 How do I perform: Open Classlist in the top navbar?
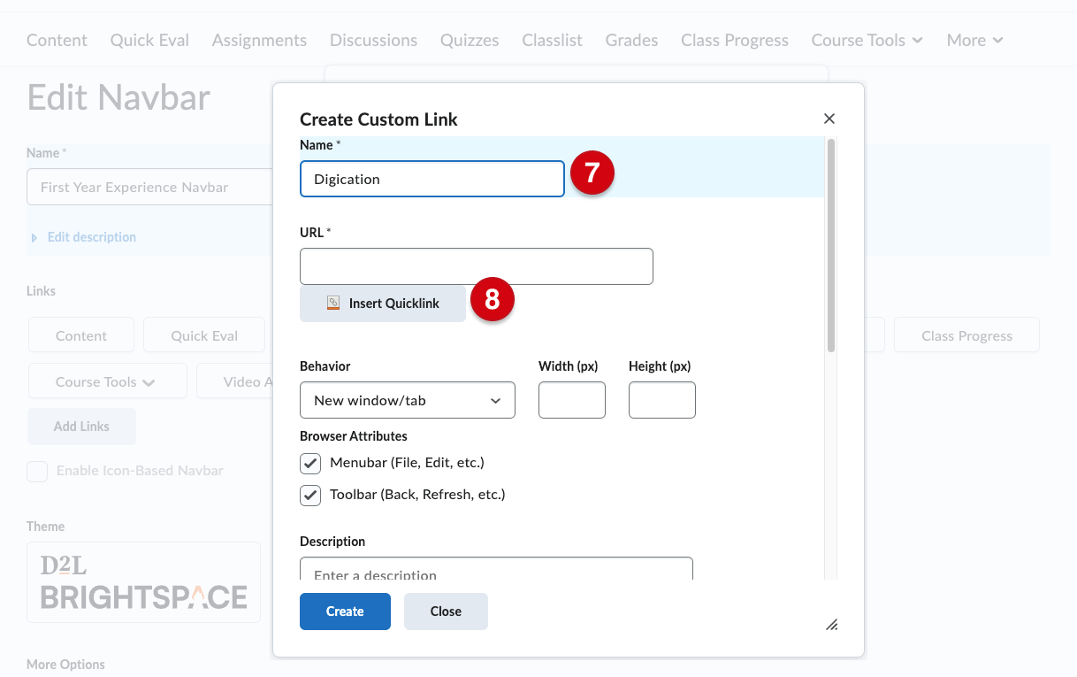pyautogui.click(x=552, y=40)
